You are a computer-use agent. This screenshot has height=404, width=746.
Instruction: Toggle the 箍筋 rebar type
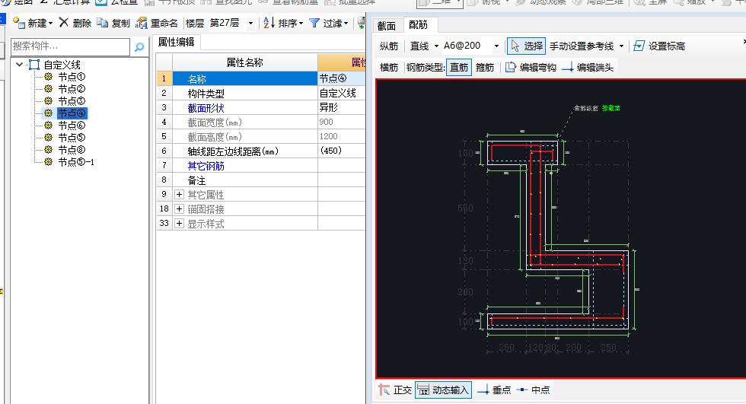coord(485,68)
